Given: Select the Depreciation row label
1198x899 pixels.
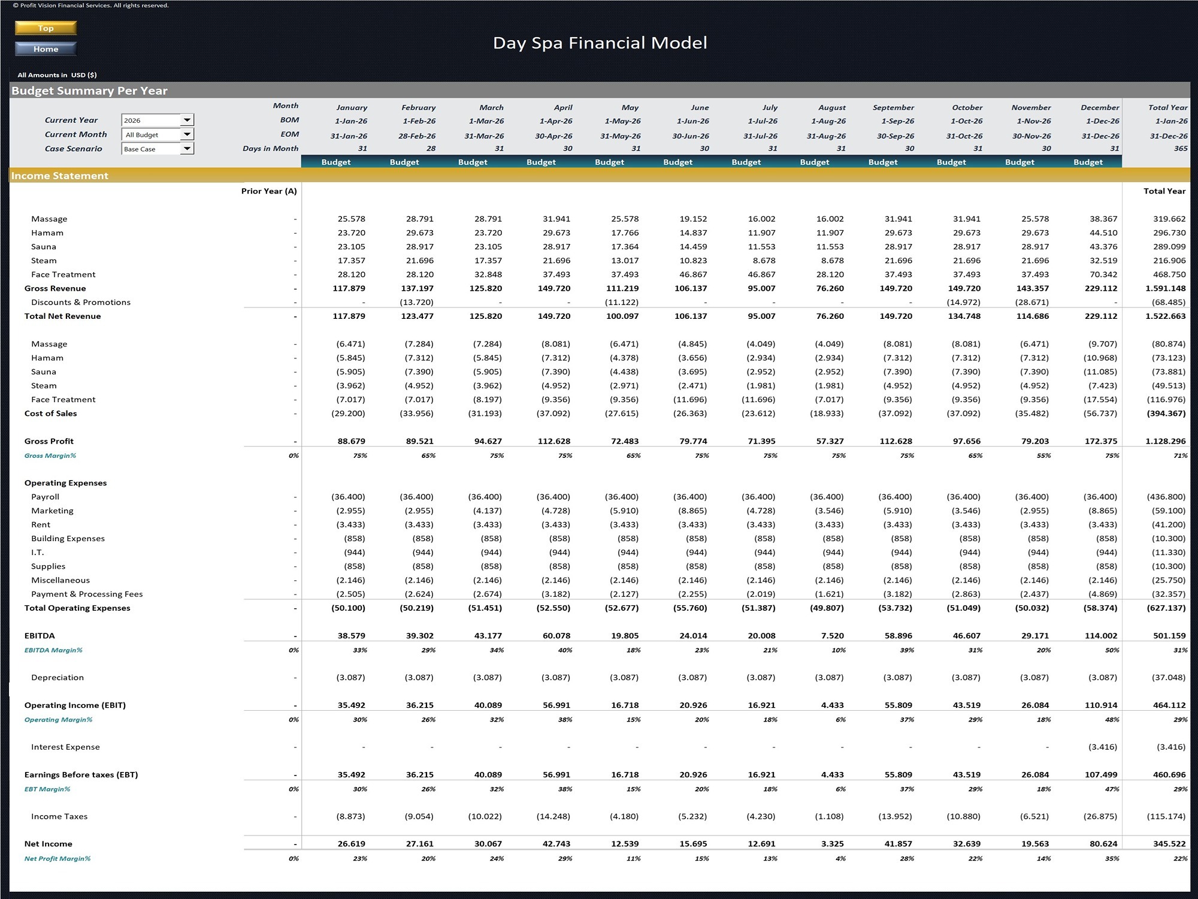Looking at the screenshot, I should point(58,677).
